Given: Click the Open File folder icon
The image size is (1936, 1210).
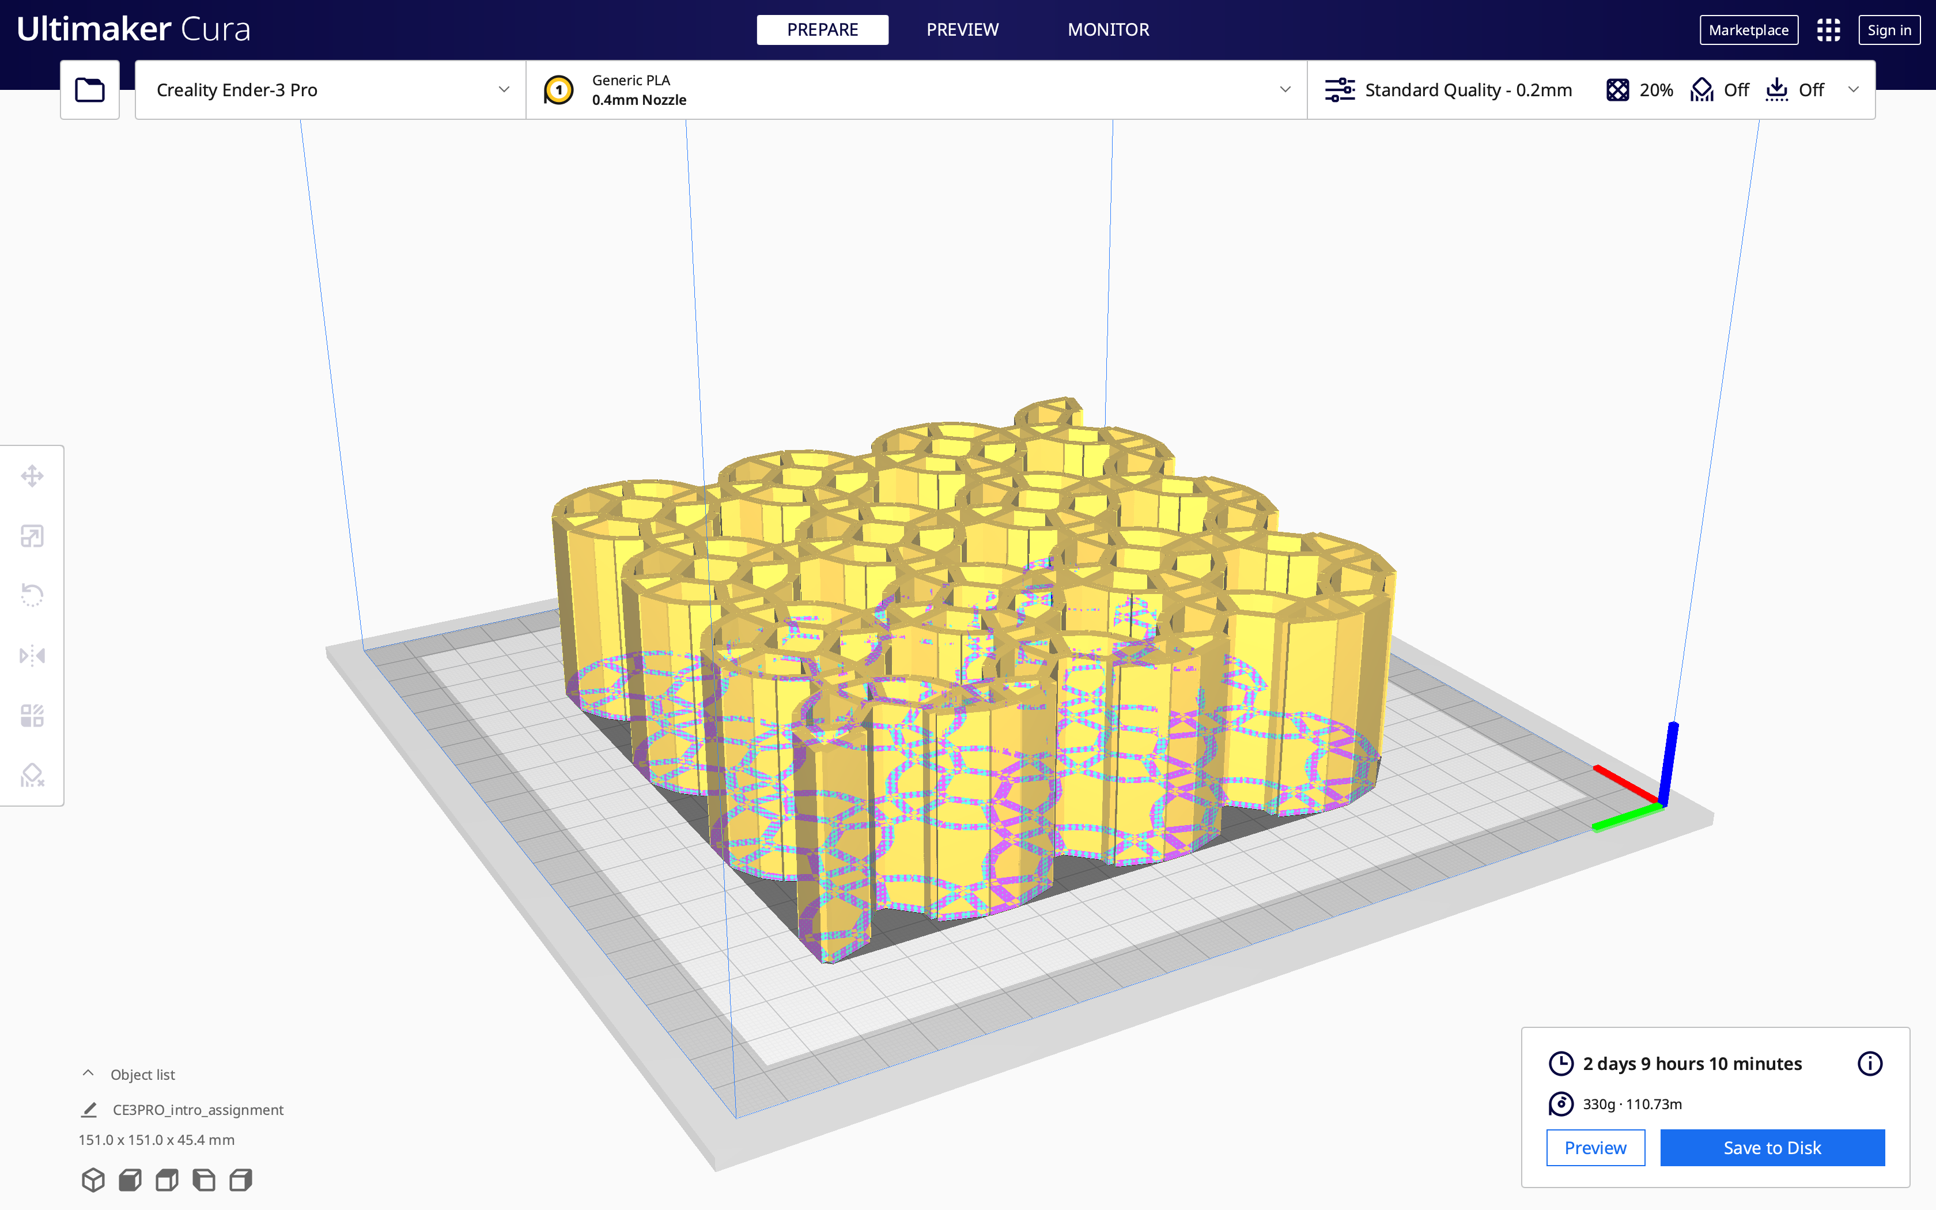Looking at the screenshot, I should click(x=90, y=90).
